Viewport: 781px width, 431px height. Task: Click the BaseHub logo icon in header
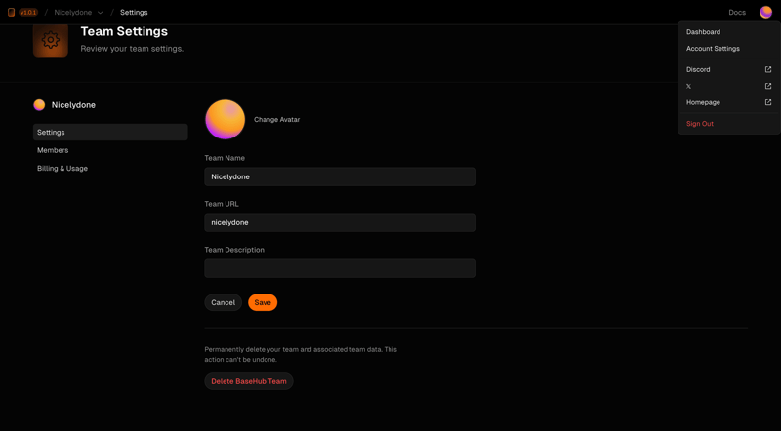click(x=11, y=12)
